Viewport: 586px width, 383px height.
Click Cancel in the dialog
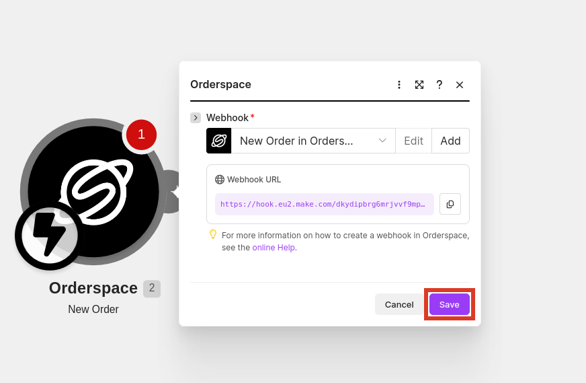pos(399,304)
